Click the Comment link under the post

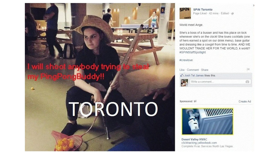click(193, 70)
